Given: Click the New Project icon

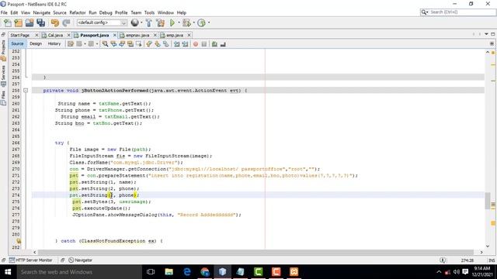Looking at the screenshot, I should (x=19, y=22).
